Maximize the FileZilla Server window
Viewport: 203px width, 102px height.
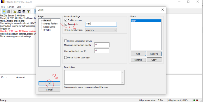pos(188,2)
